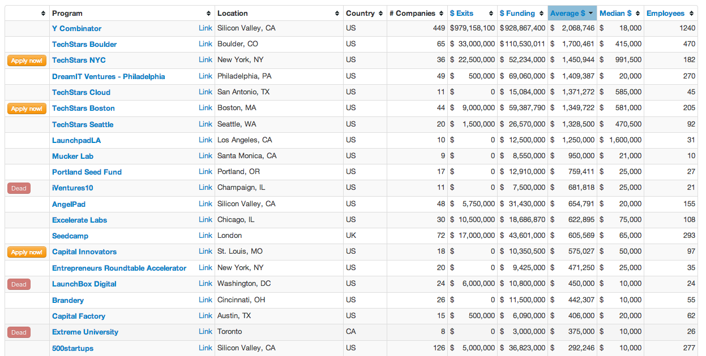The width and height of the screenshot is (706, 356).
Task: Open the 500startups program
Action: 72,348
